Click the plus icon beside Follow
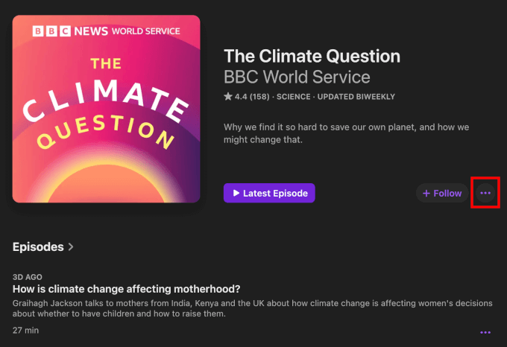This screenshot has height=347, width=507. [x=426, y=193]
